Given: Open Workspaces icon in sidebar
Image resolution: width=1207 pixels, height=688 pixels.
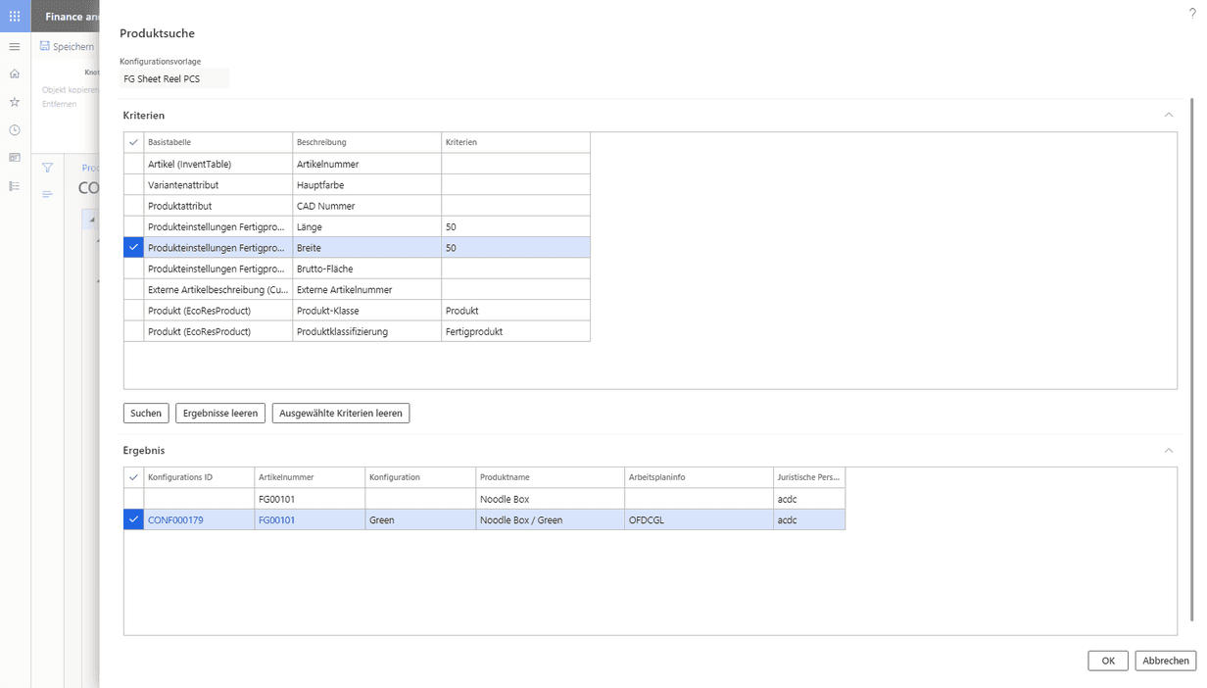Looking at the screenshot, I should [15, 158].
